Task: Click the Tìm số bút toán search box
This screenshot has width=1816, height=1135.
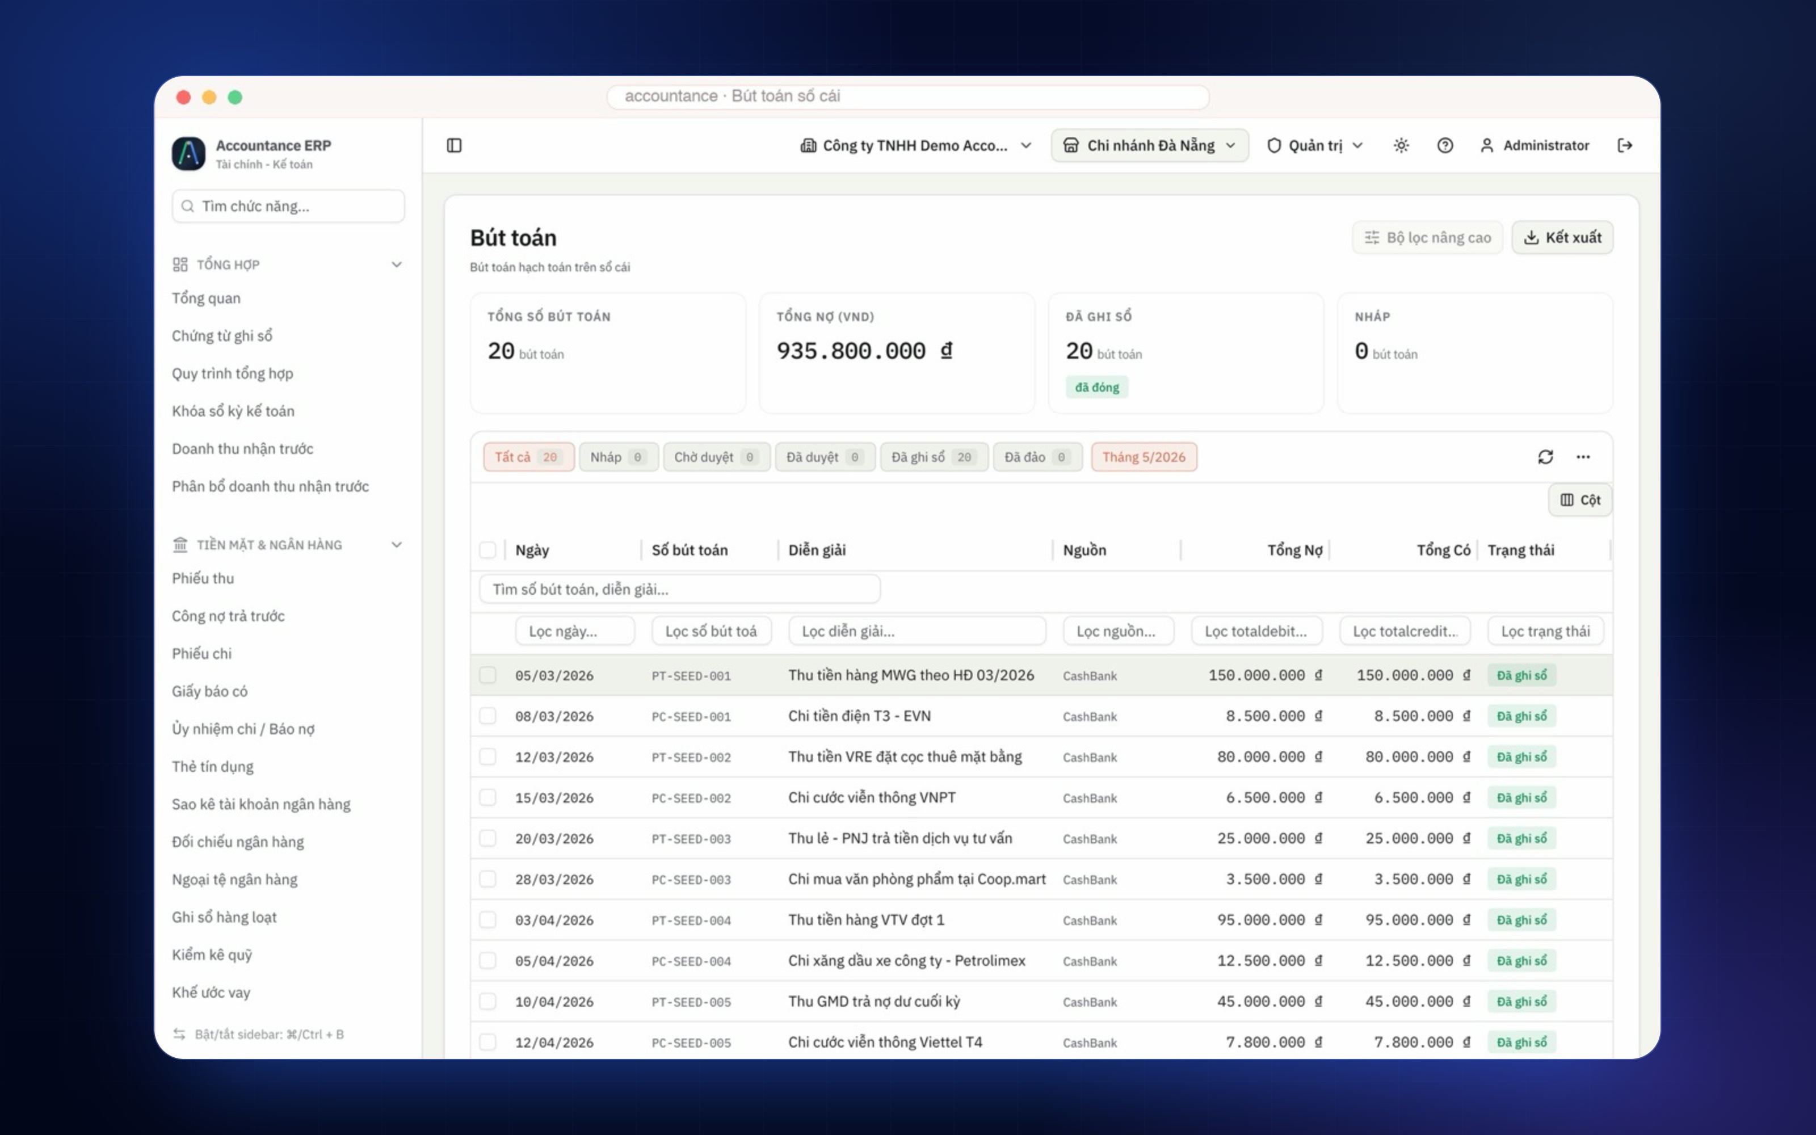Action: click(x=679, y=588)
